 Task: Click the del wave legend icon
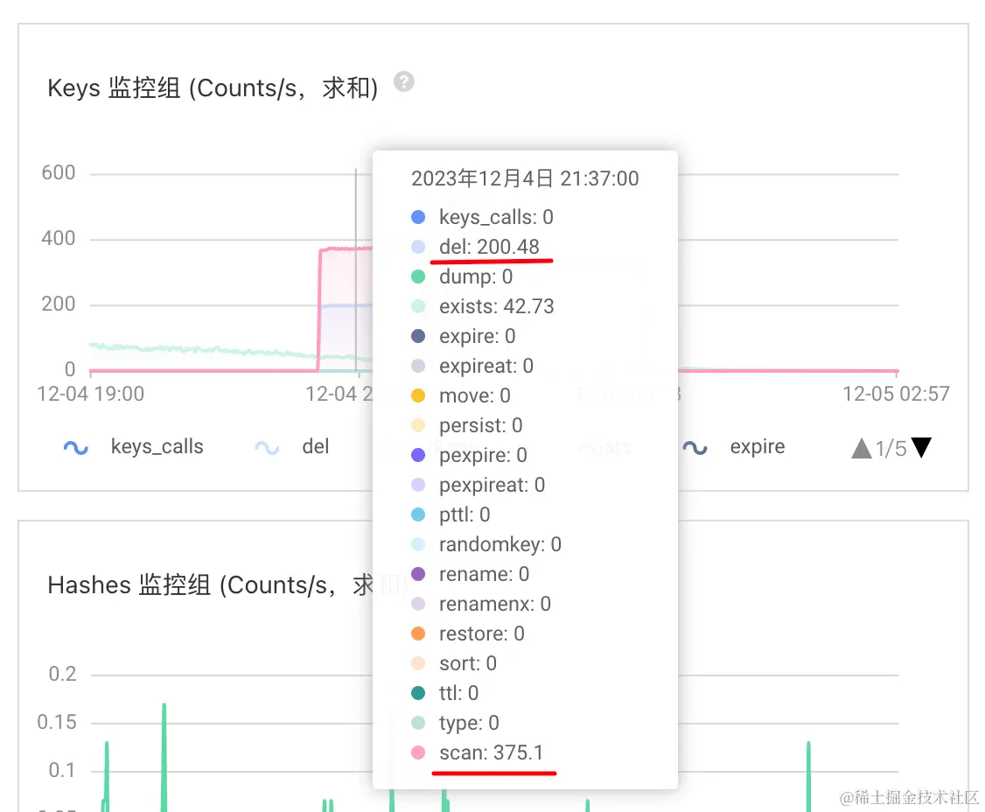click(267, 447)
